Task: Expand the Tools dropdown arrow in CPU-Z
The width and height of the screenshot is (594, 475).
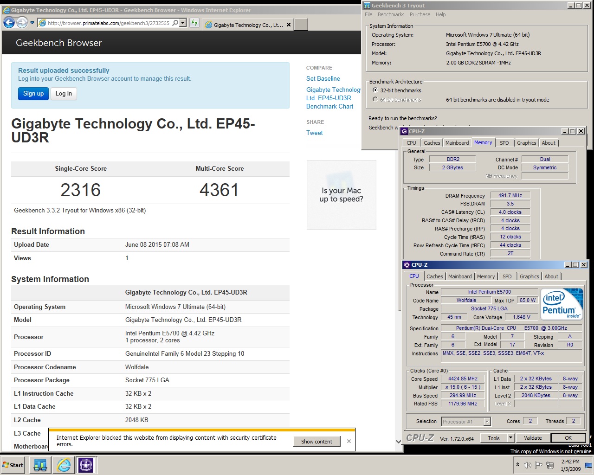Action: (x=510, y=438)
